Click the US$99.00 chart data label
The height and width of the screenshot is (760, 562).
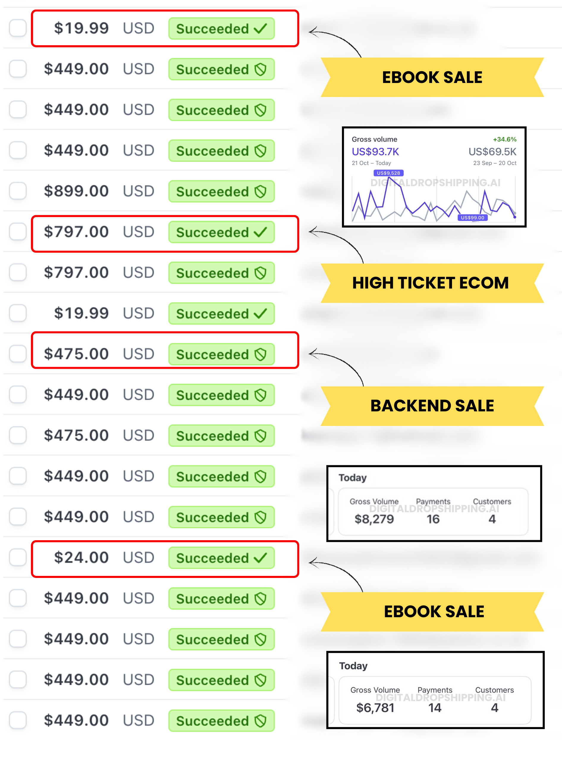[x=472, y=217]
